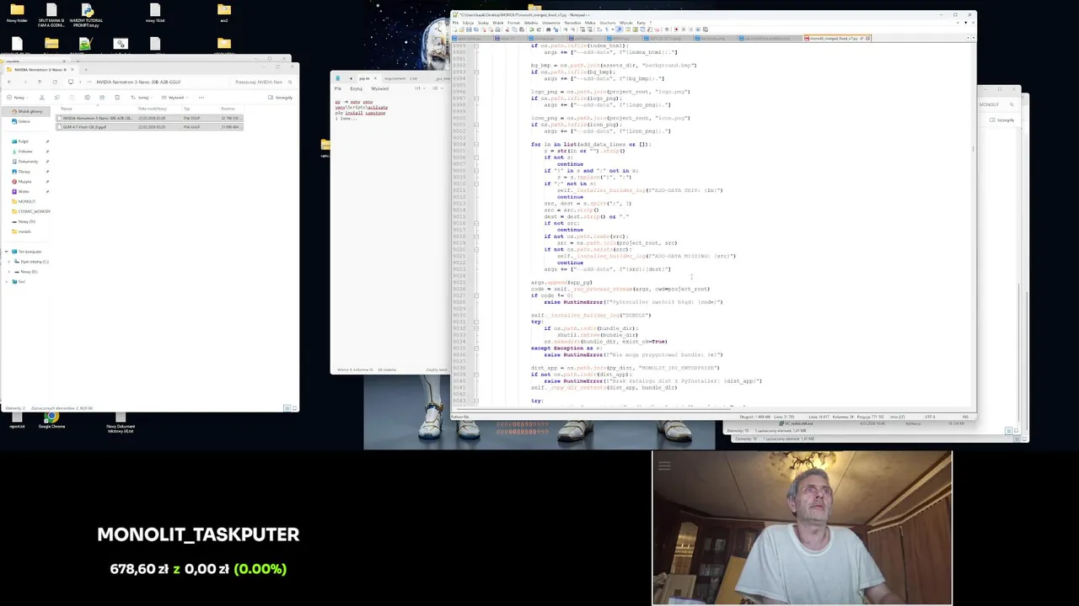
Task: Collapse fold at 'if os.path.isfile(bg_bmp)' line
Action: coord(476,72)
